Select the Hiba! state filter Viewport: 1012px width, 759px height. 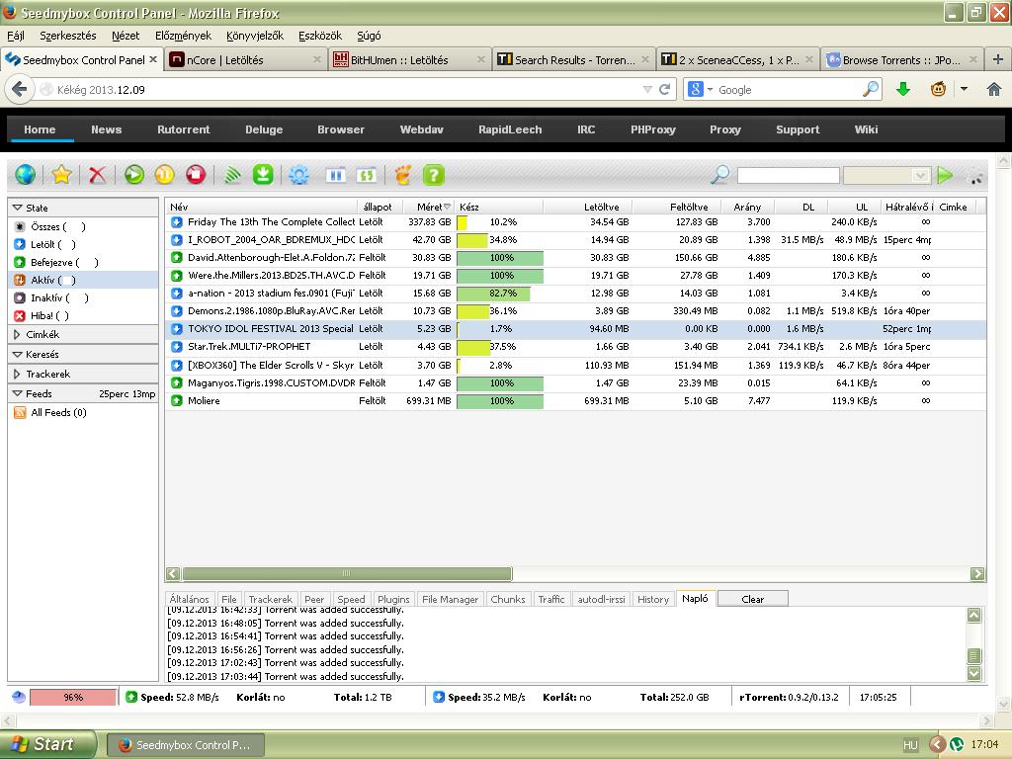tap(83, 315)
